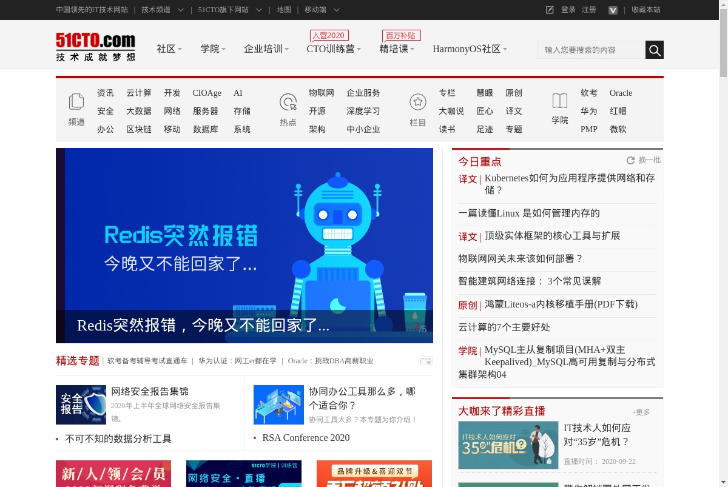Viewport: 728px width, 487px height.
Task: Click the pencil login icon in top bar
Action: (x=550, y=10)
